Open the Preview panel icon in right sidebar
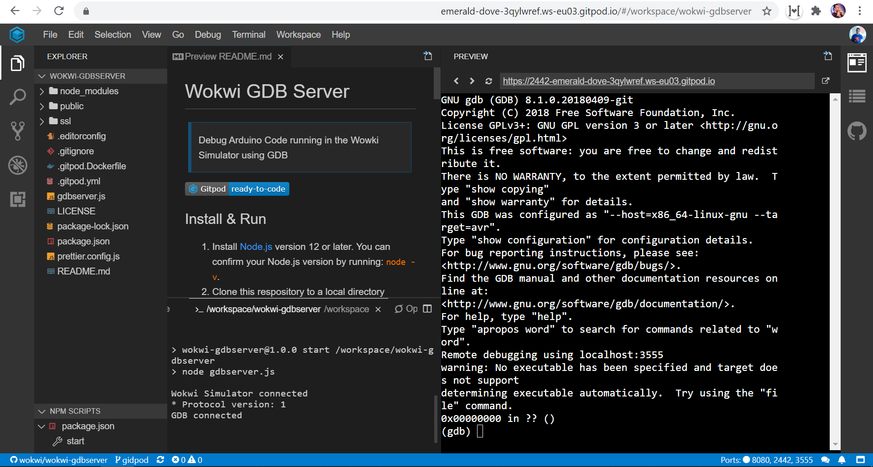 857,63
